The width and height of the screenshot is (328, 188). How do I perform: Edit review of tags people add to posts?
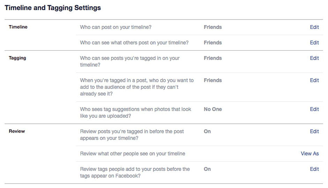[x=314, y=169]
